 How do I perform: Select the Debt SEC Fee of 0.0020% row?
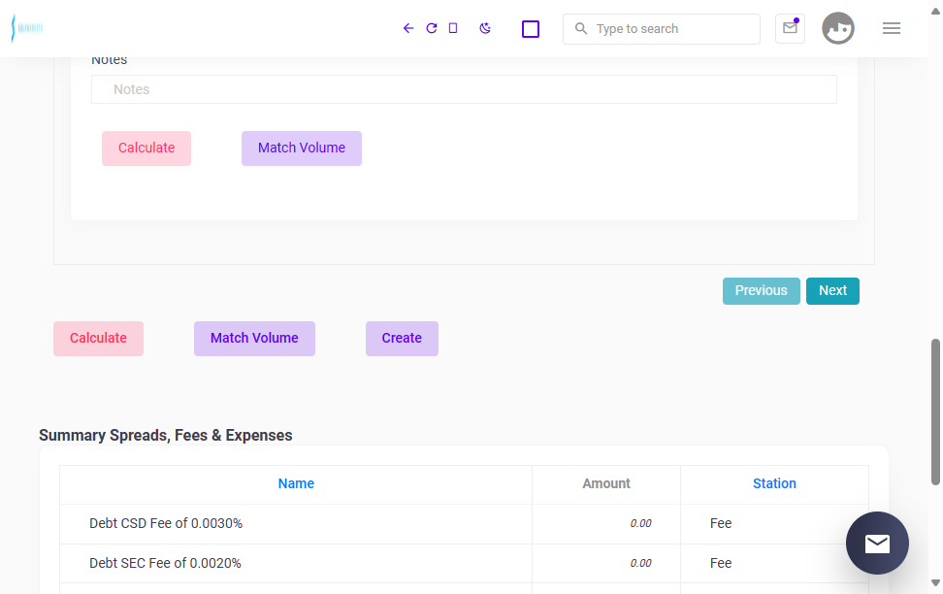(464, 563)
